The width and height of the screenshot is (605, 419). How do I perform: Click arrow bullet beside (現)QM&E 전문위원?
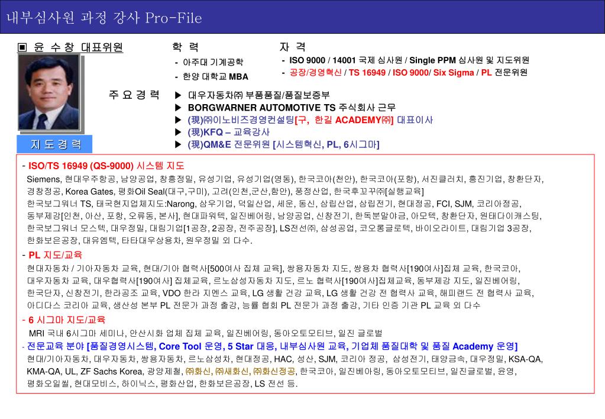[178, 144]
